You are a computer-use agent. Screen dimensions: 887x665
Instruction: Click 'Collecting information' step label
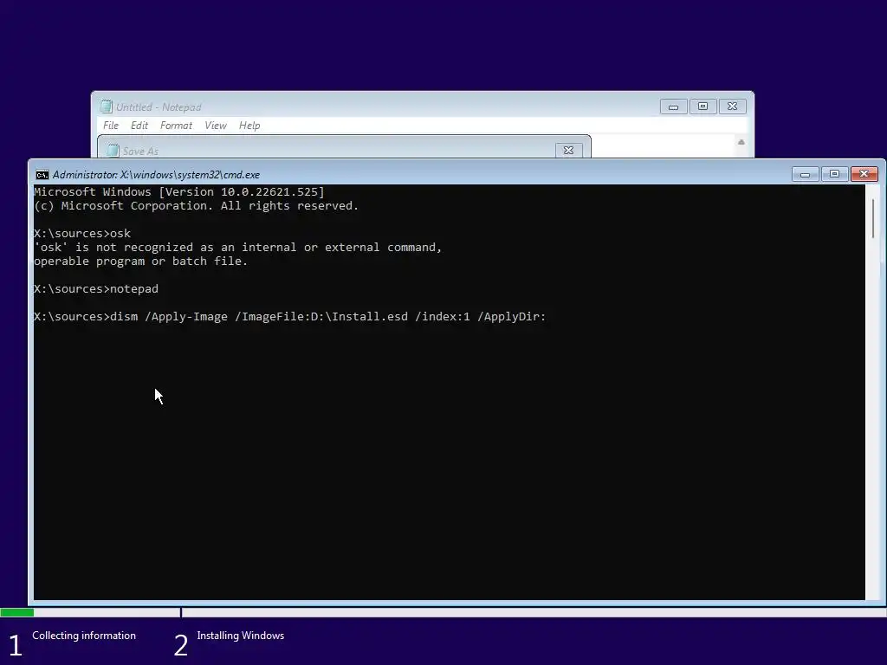click(84, 636)
